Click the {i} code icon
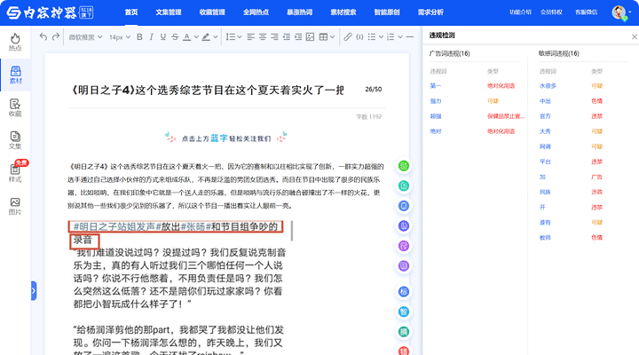Viewport: 639px width, 355px height. 359,37
